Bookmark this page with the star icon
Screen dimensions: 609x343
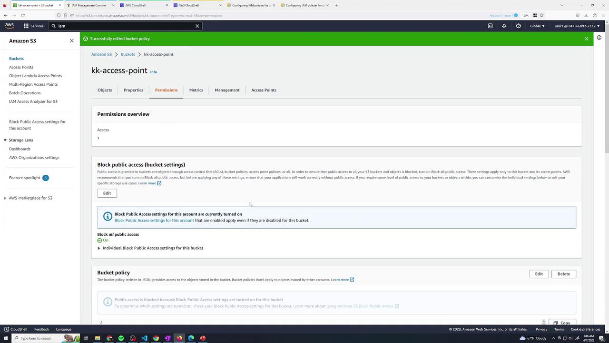(541, 15)
